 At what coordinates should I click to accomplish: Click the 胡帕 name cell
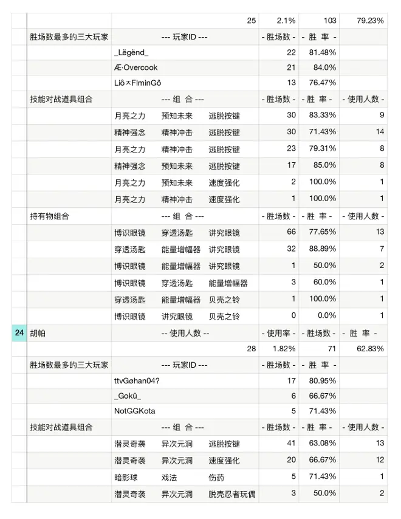pos(38,332)
